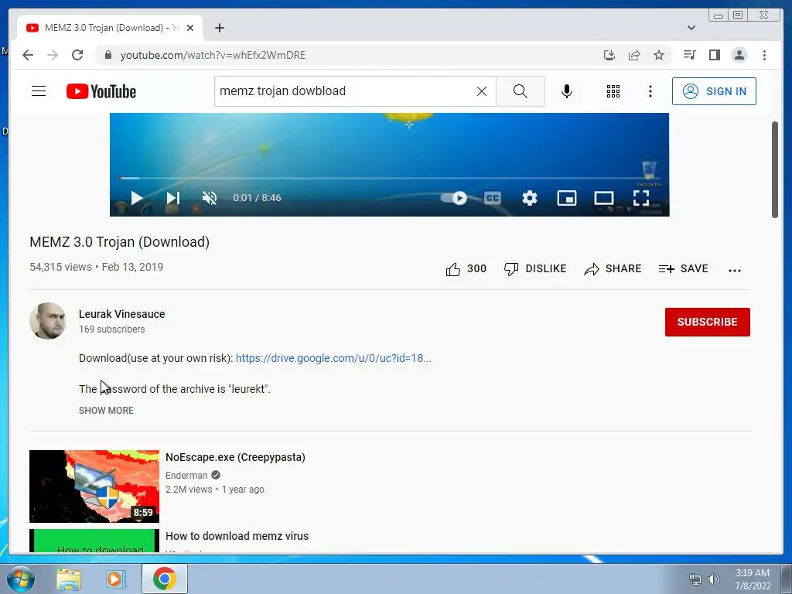
Task: Open the volume tray icon
Action: click(x=714, y=579)
